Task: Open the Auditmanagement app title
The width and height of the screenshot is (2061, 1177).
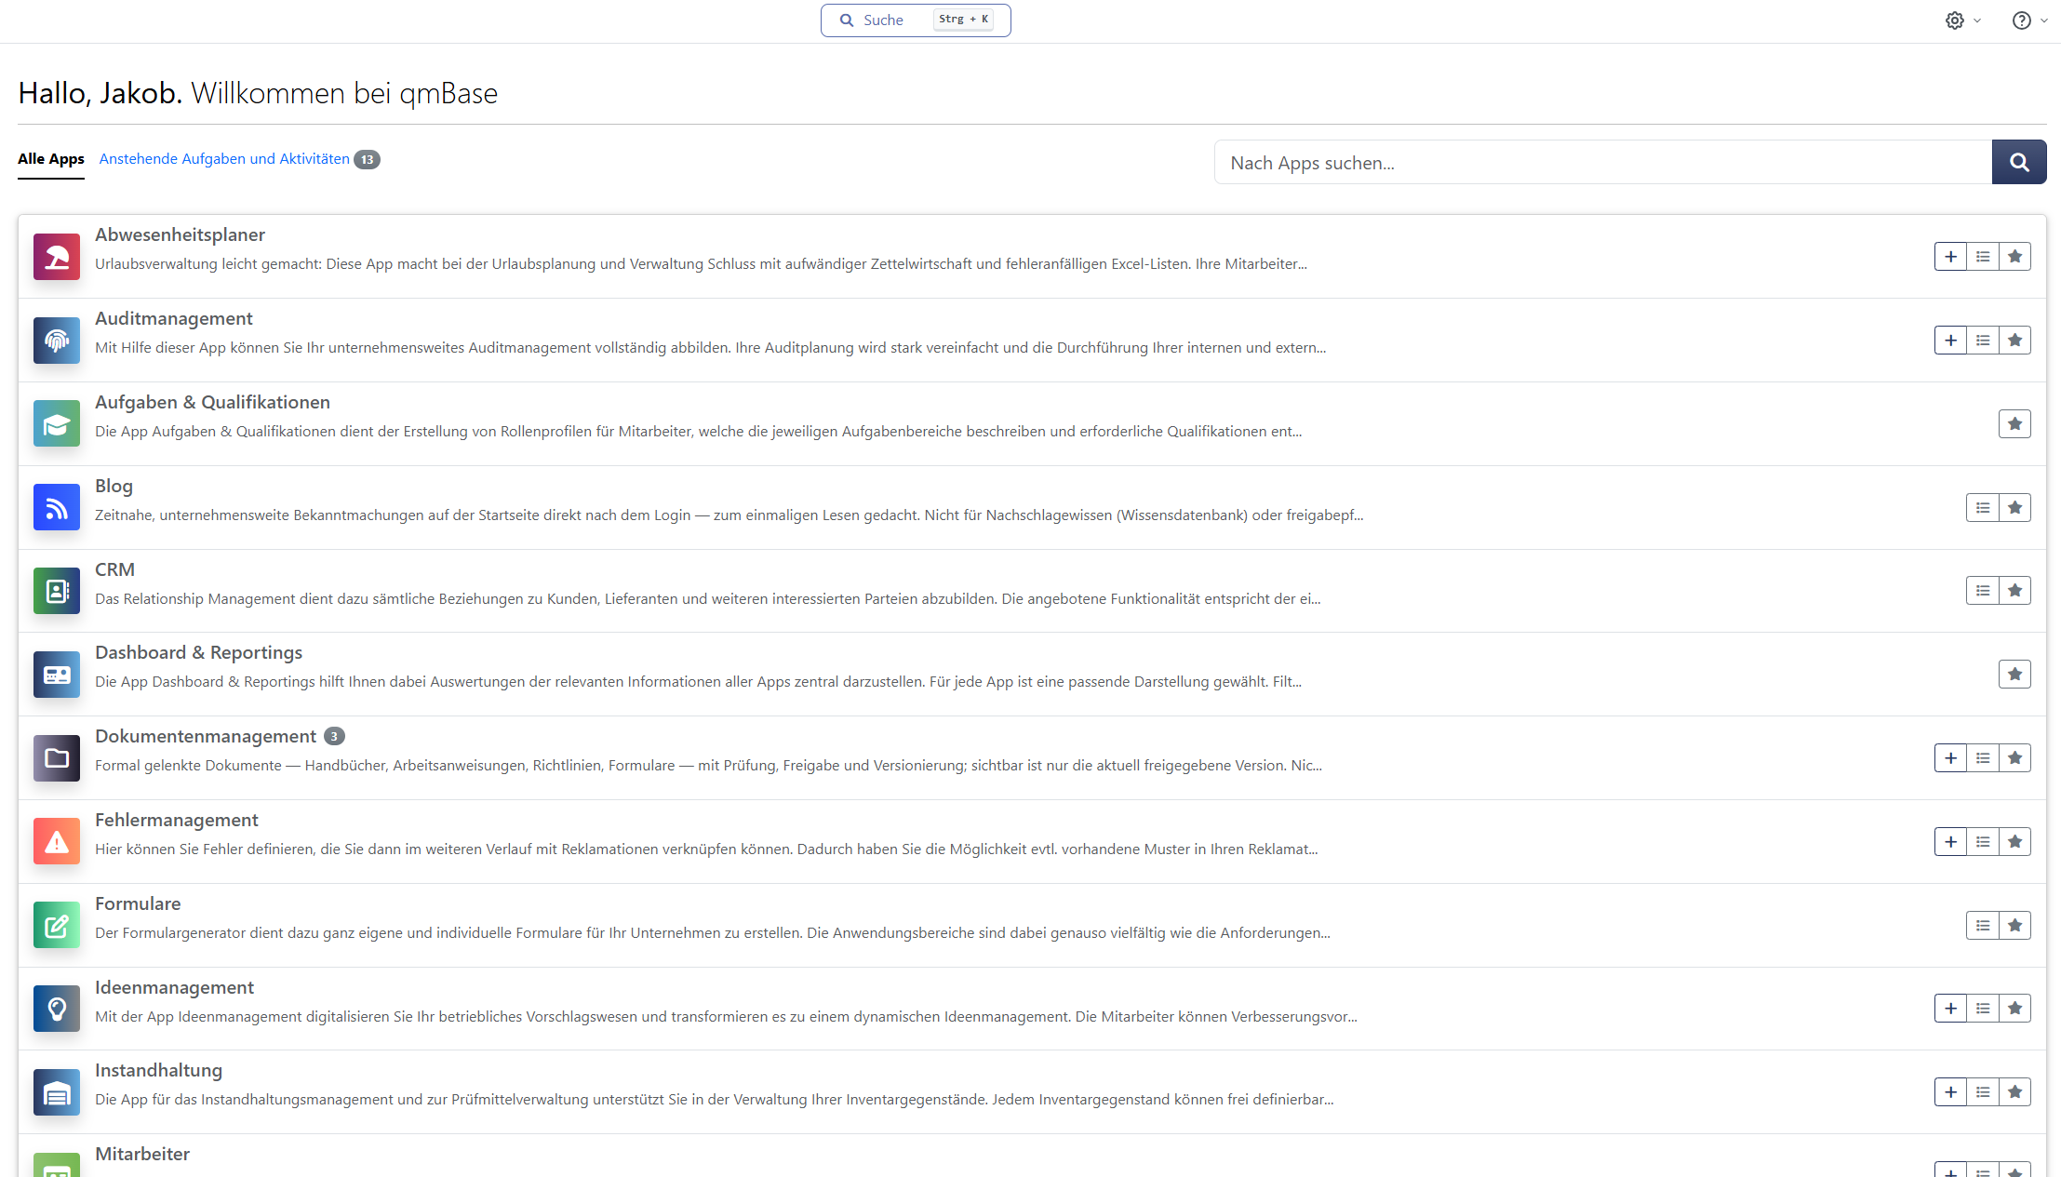Action: pyautogui.click(x=174, y=319)
